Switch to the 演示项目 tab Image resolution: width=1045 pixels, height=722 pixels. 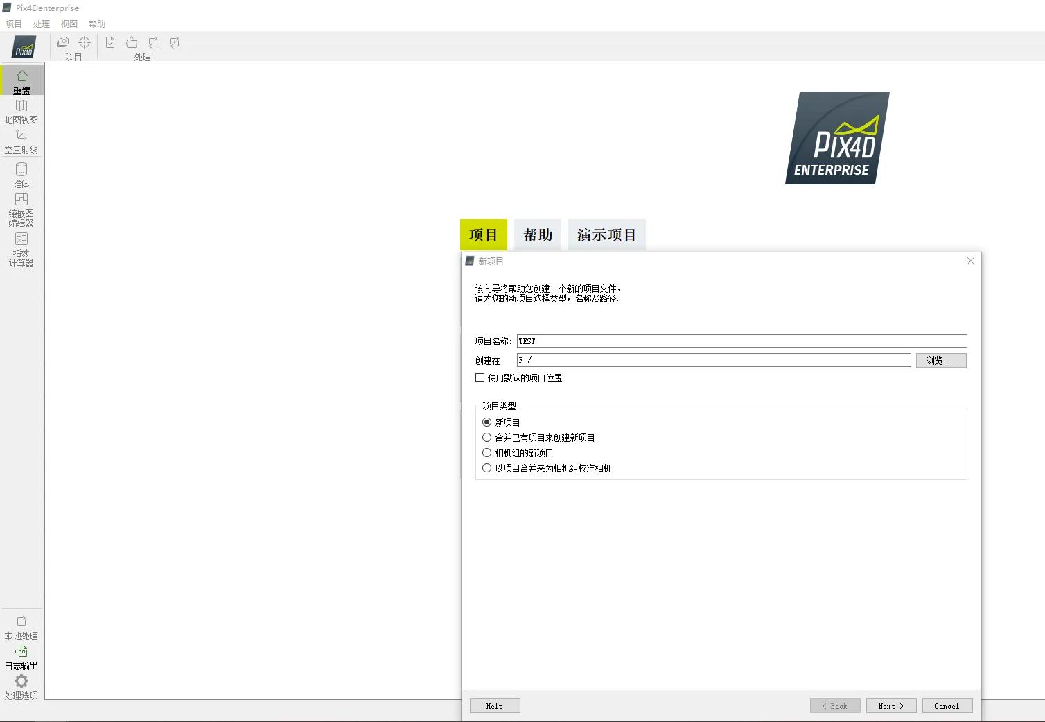click(607, 234)
